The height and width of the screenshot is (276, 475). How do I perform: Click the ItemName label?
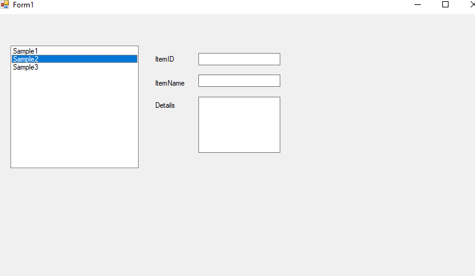169,83
